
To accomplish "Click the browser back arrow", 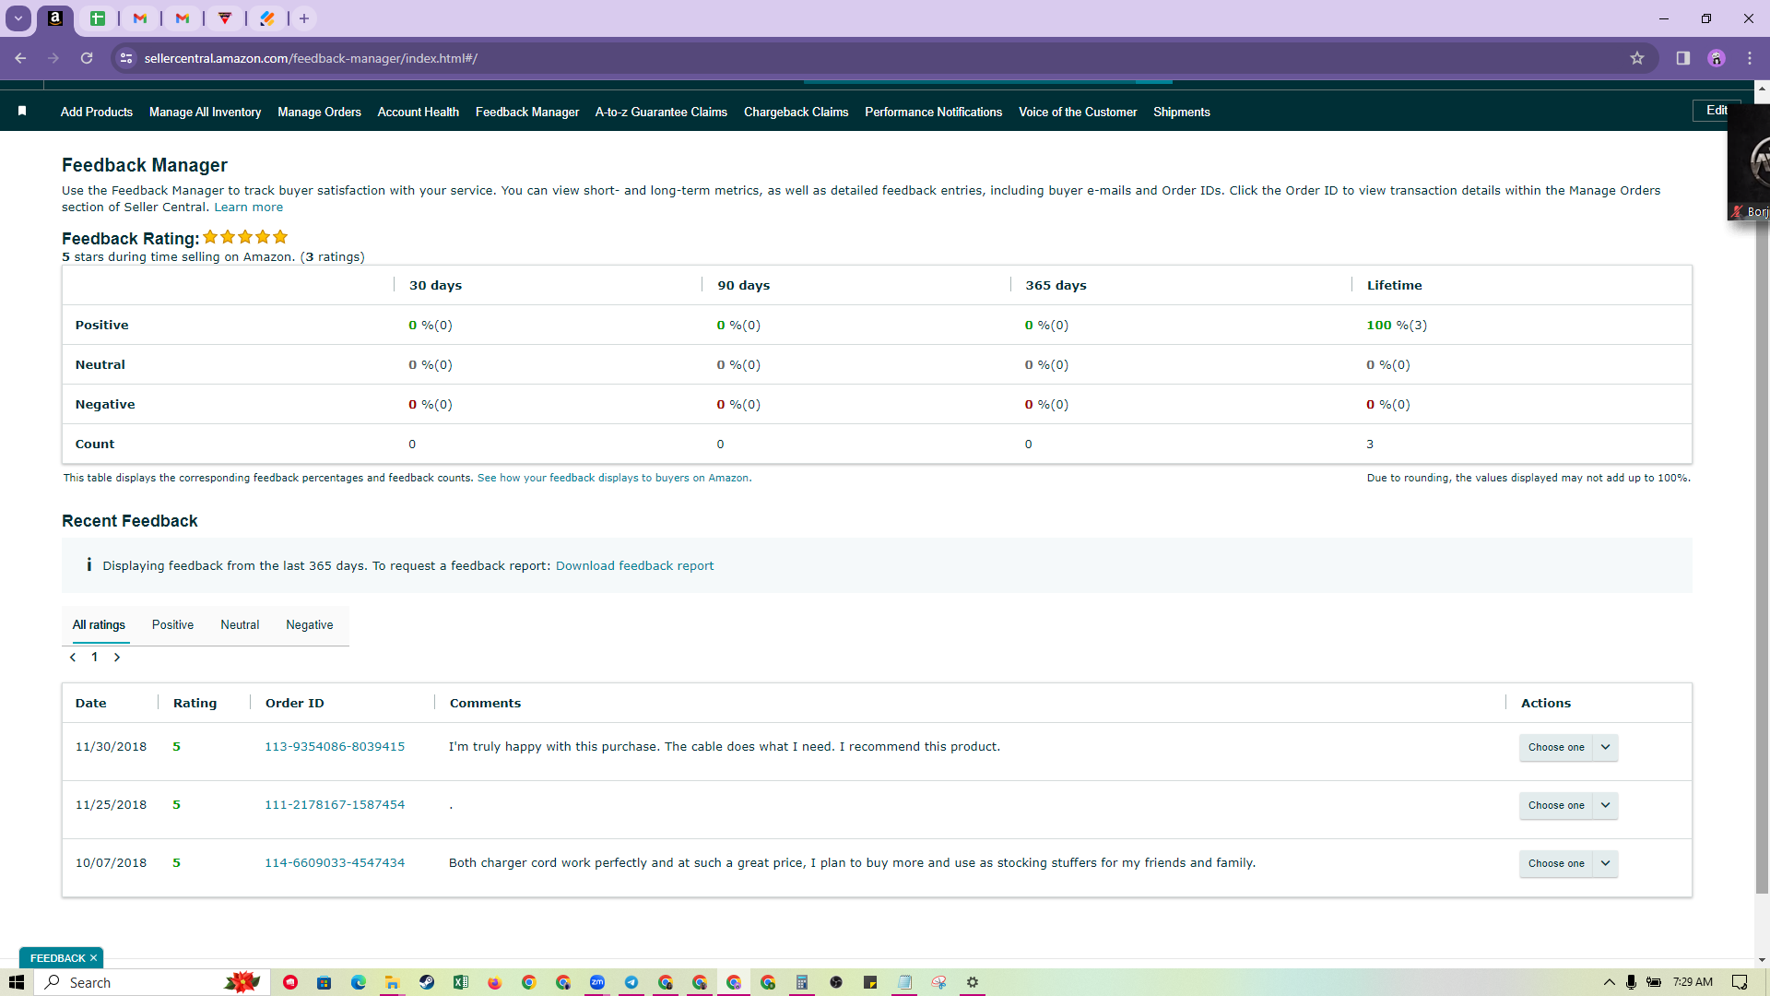I will 20,58.
